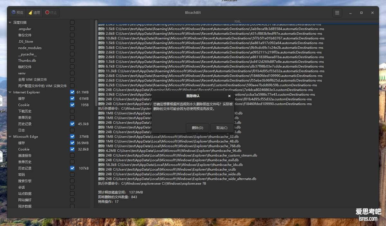Click the f01b4d95cf55d32a 11.3kB log line
The image size is (386, 226).
pos(211,71)
